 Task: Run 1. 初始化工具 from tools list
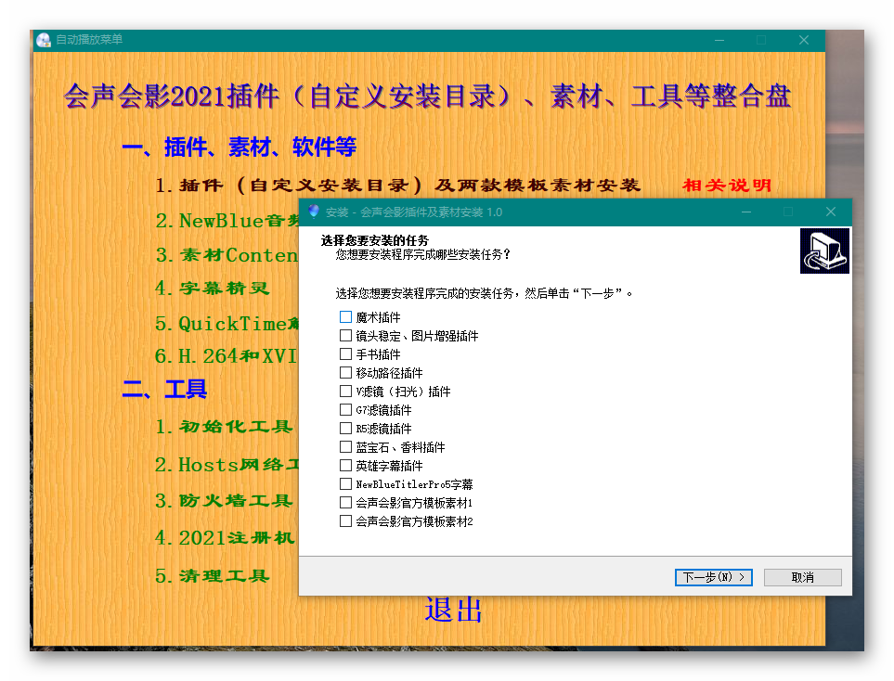224,427
